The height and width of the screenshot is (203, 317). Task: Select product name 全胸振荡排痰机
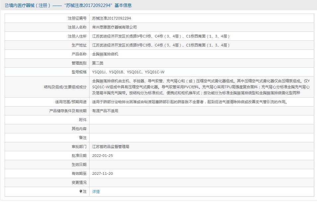(x=105, y=54)
